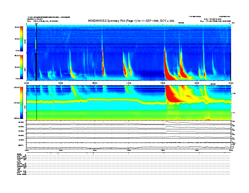The image size is (249, 193).
Task: Click the vertical RAD2 axis label
Action: pos(25,42)
